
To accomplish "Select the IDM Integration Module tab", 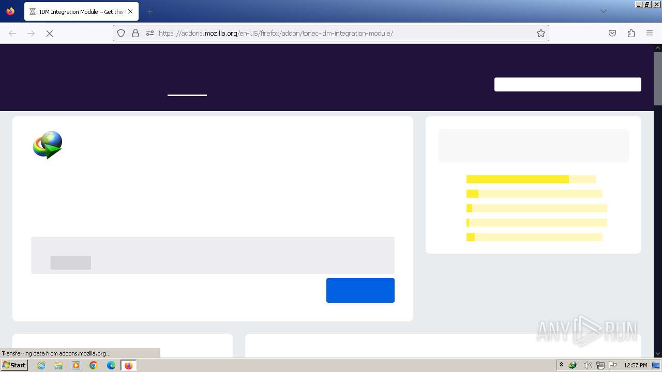I will click(81, 11).
